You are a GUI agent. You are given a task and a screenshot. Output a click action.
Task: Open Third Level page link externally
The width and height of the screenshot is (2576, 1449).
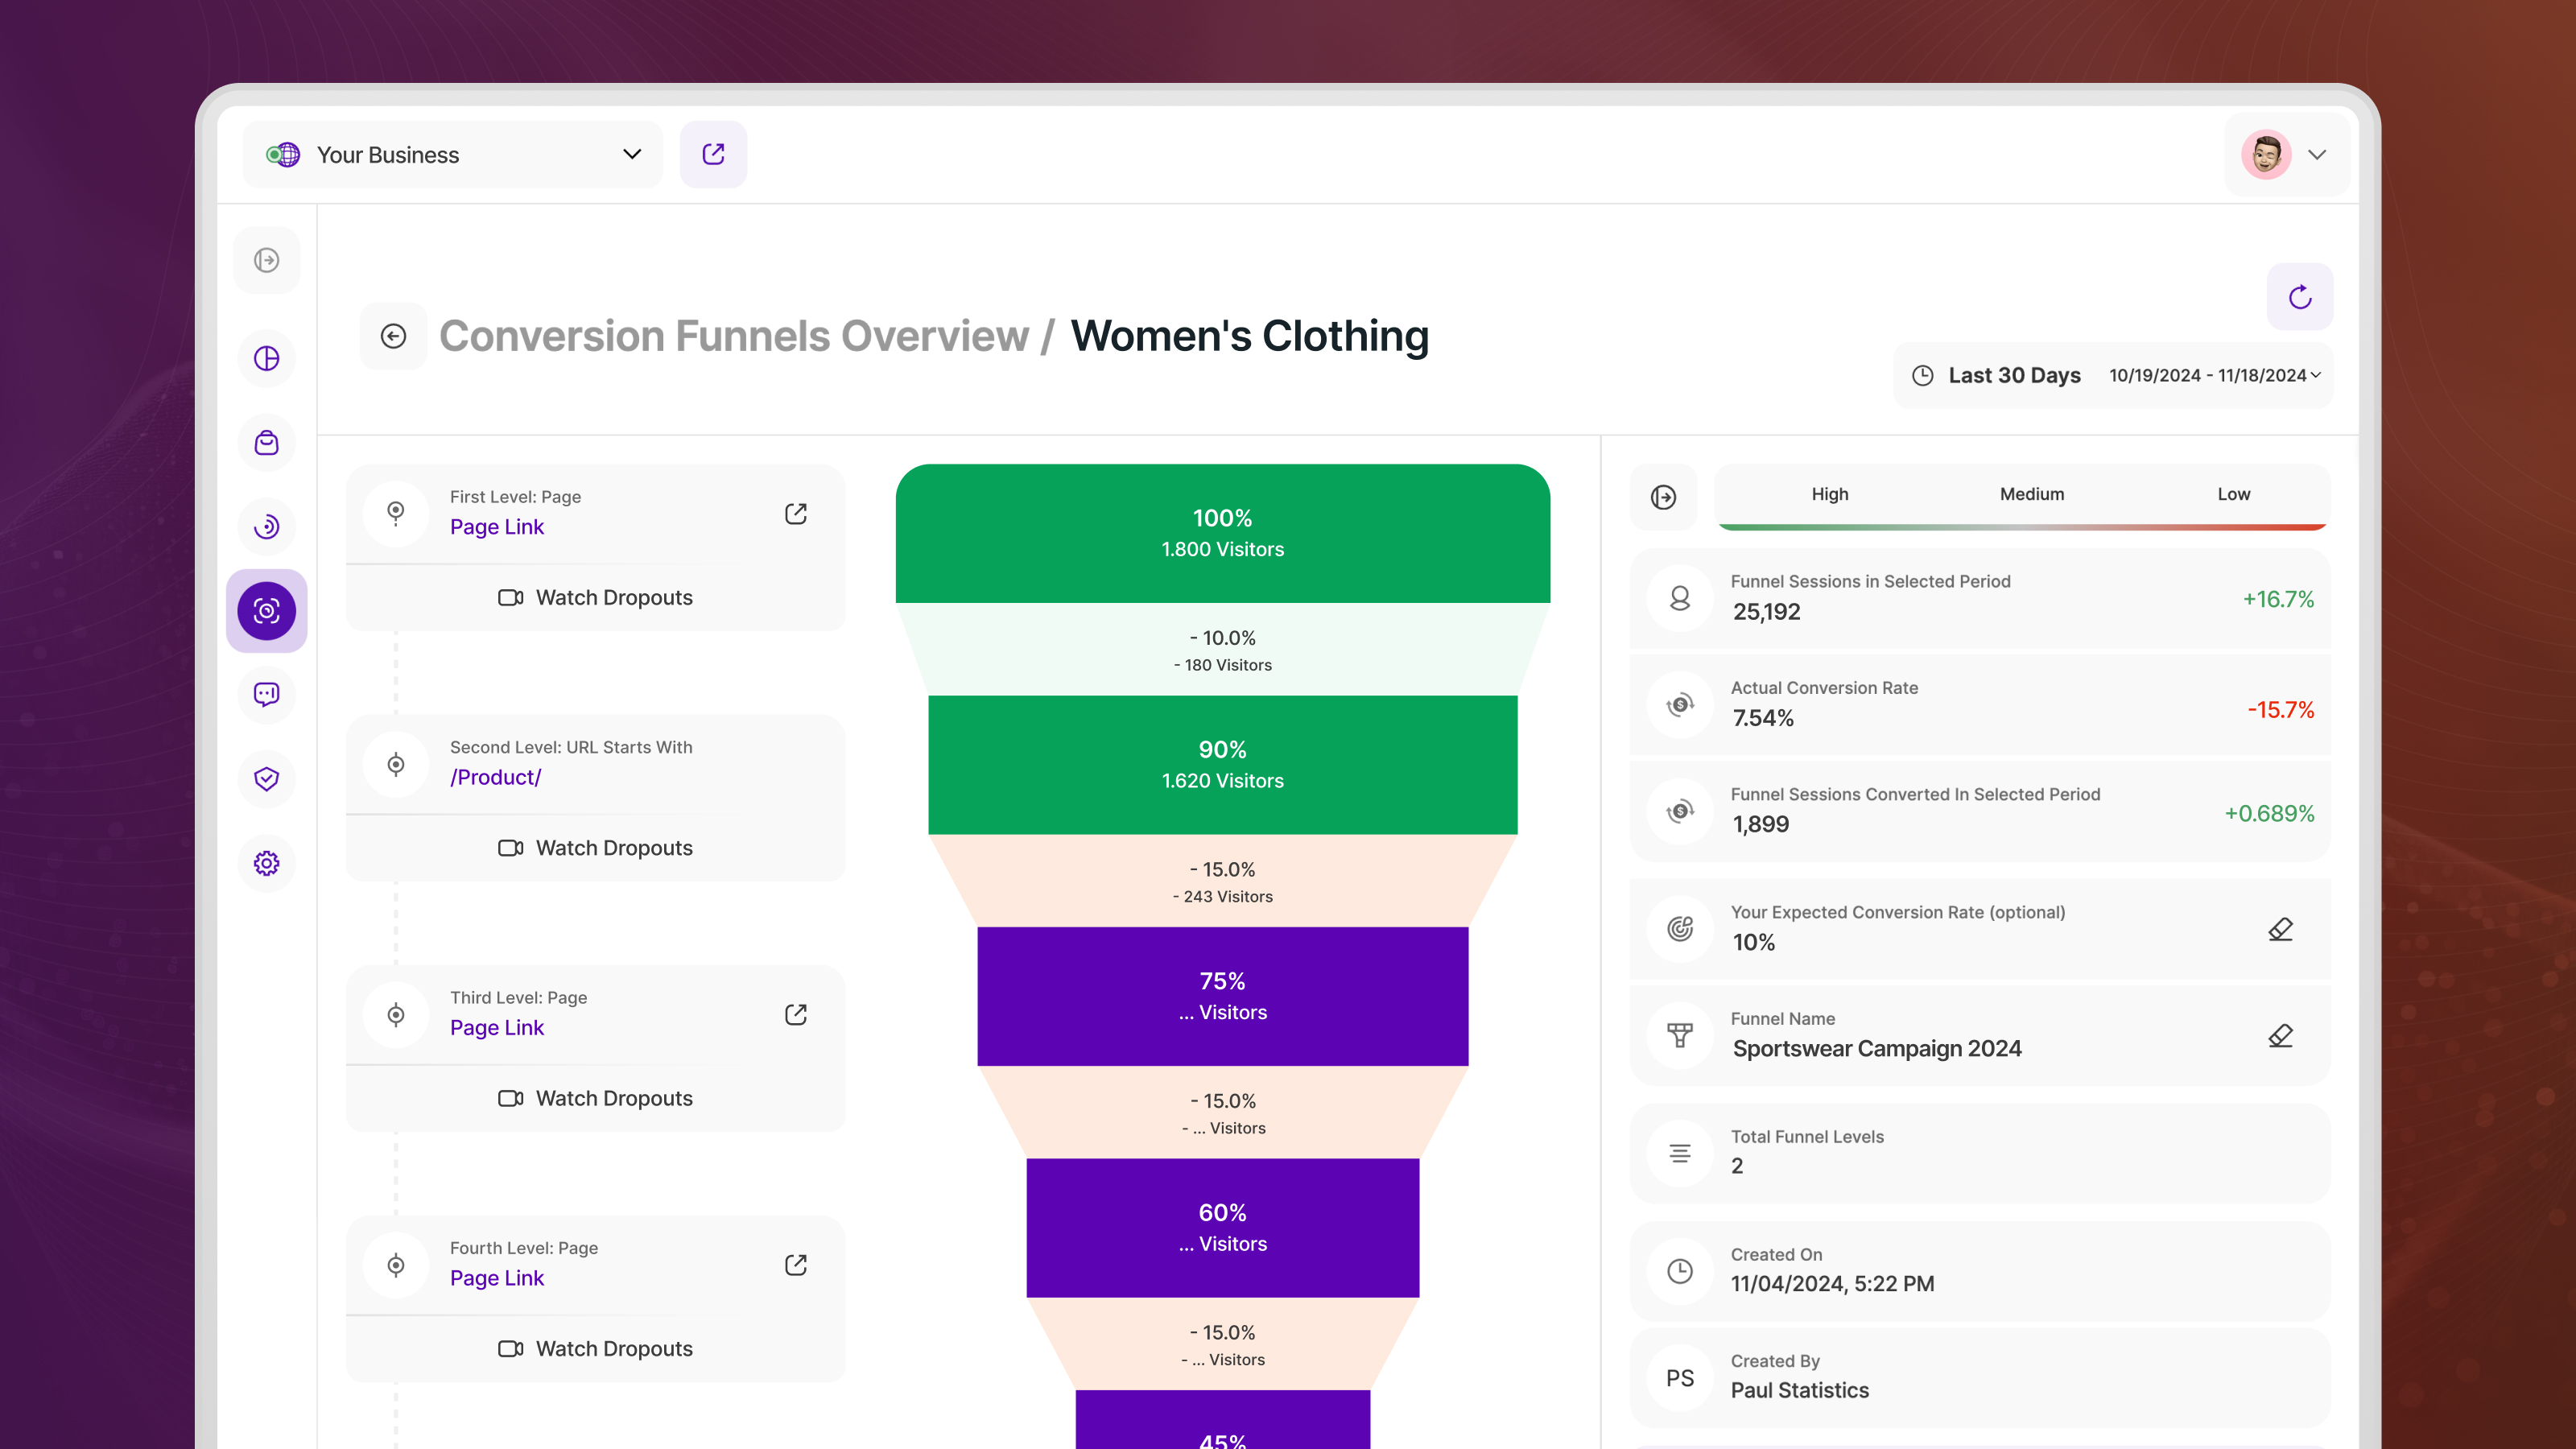796,1014
